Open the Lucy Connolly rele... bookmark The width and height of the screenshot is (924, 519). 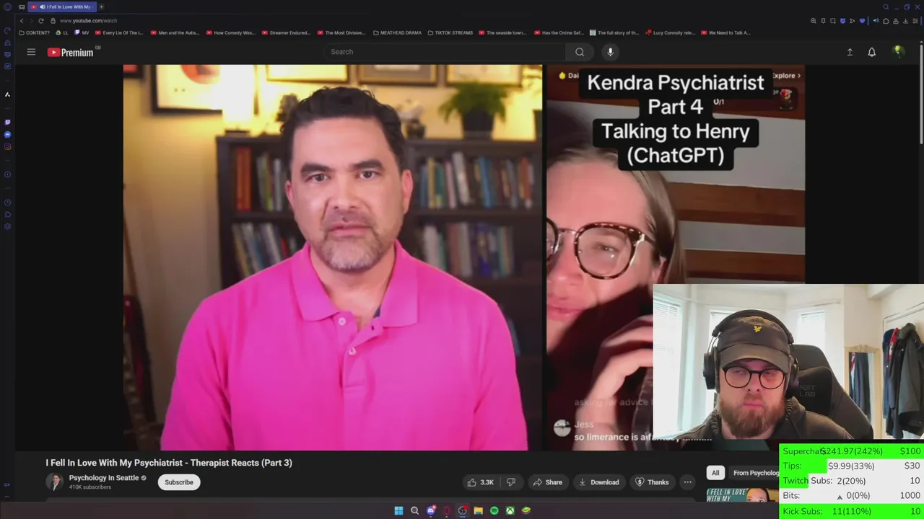pos(671,32)
